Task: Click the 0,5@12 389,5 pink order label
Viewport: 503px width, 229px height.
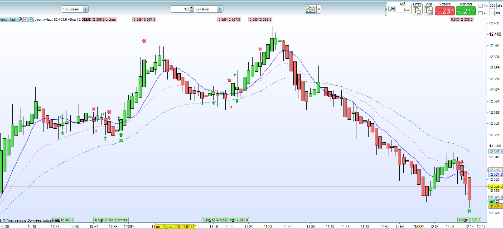Action: (x=260, y=19)
